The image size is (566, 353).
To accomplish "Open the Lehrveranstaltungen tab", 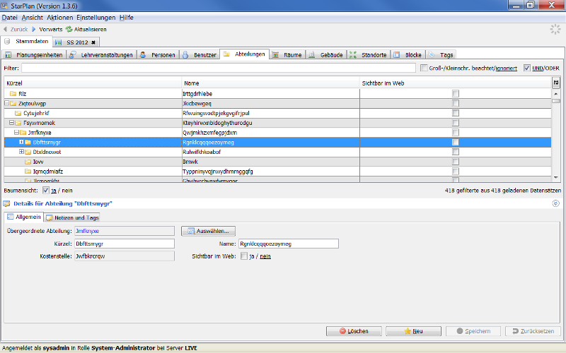I will coord(102,55).
